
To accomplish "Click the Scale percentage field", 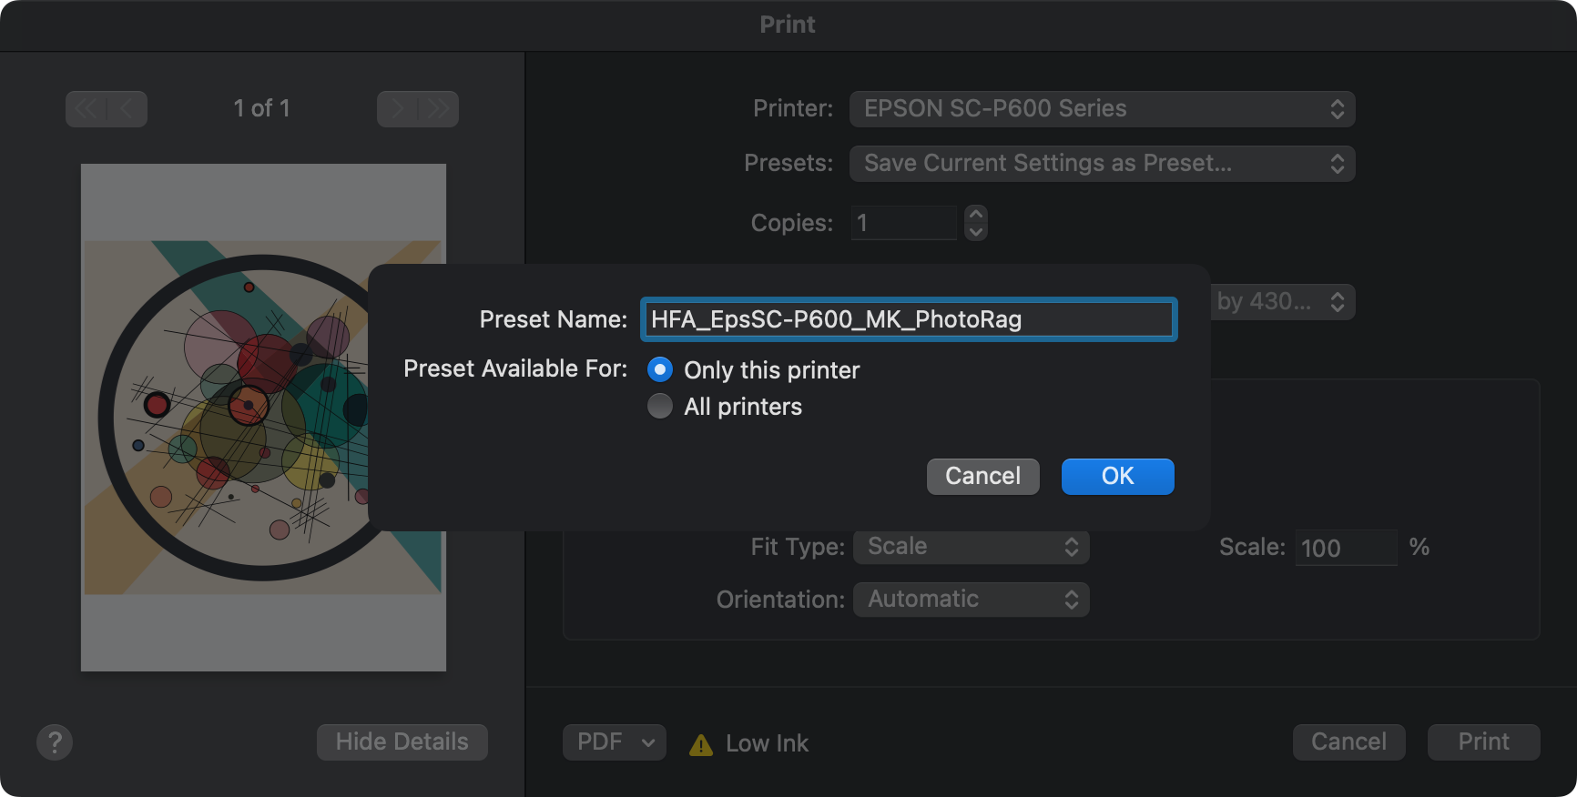I will coord(1346,548).
